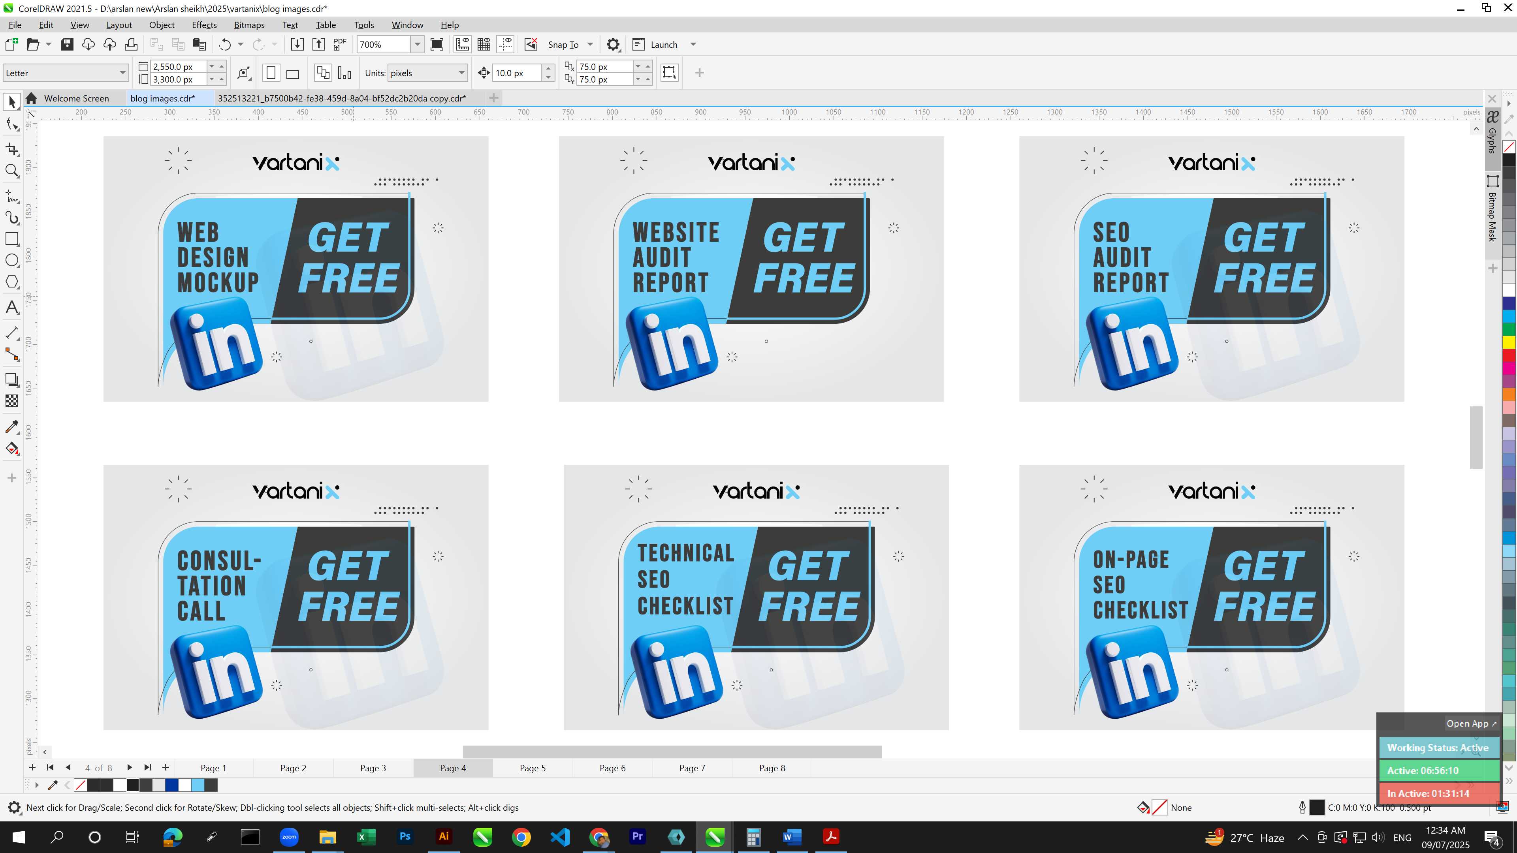Open the Open-file dropdown arrow
Image resolution: width=1517 pixels, height=853 pixels.
[48, 44]
